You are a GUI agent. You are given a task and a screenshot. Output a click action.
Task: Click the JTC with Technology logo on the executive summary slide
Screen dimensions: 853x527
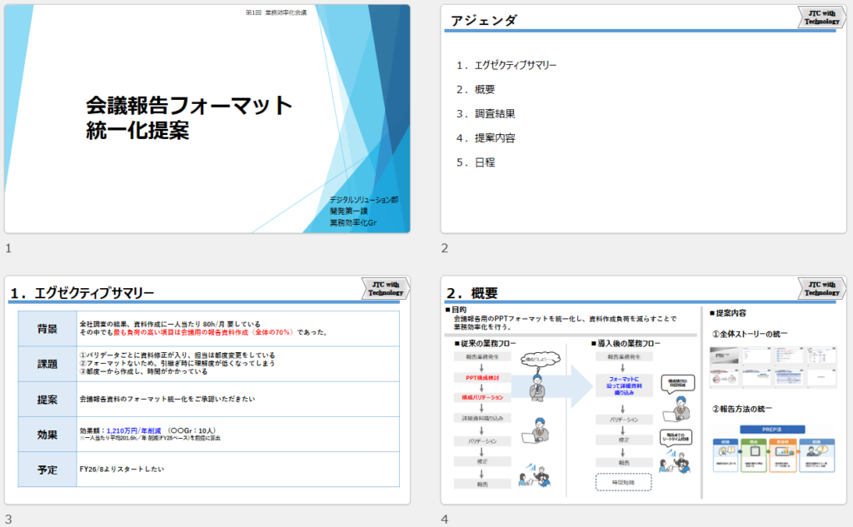387,289
